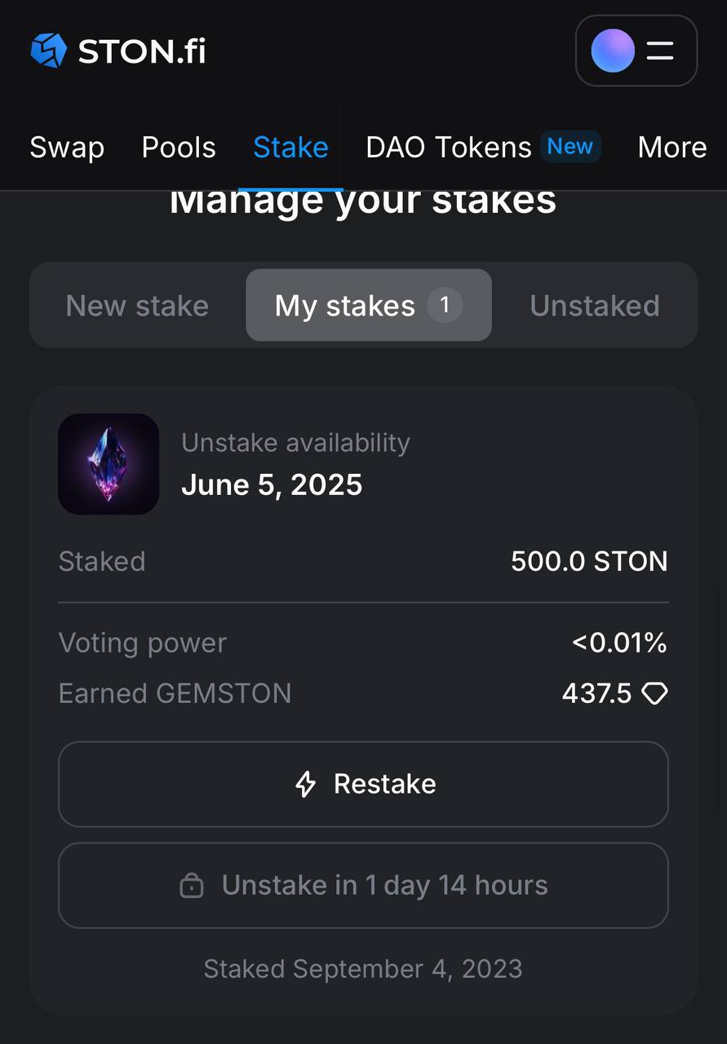Open the wallet avatar circle
Screen dimensions: 727x1044
click(612, 51)
